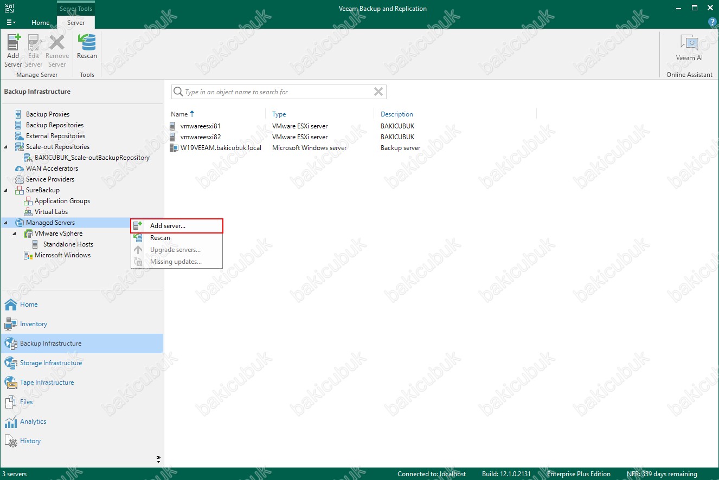Click into the object name search field
This screenshot has height=480, width=719.
[x=278, y=92]
